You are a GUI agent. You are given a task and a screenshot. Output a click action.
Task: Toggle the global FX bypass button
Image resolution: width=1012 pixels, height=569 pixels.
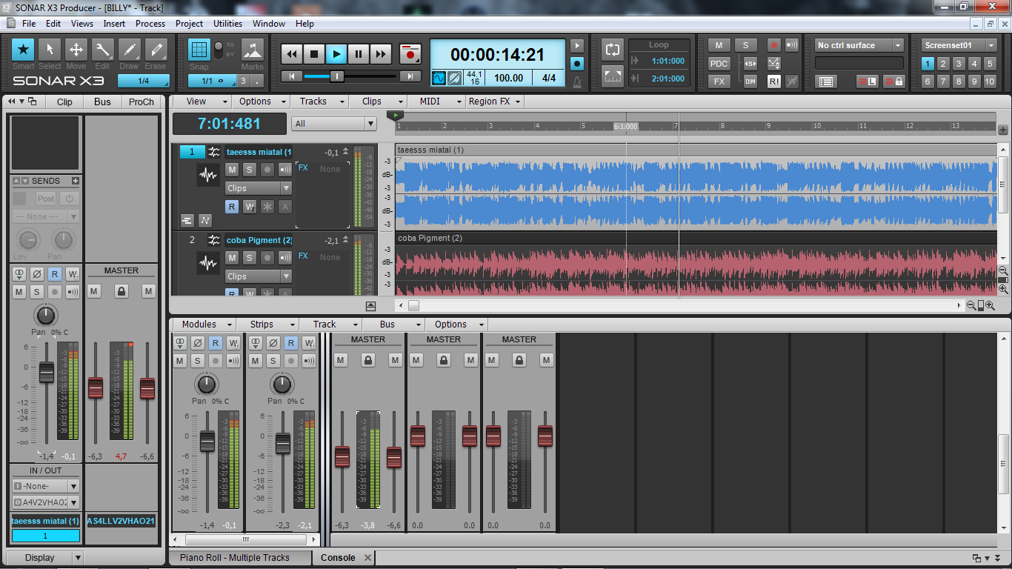coord(719,81)
